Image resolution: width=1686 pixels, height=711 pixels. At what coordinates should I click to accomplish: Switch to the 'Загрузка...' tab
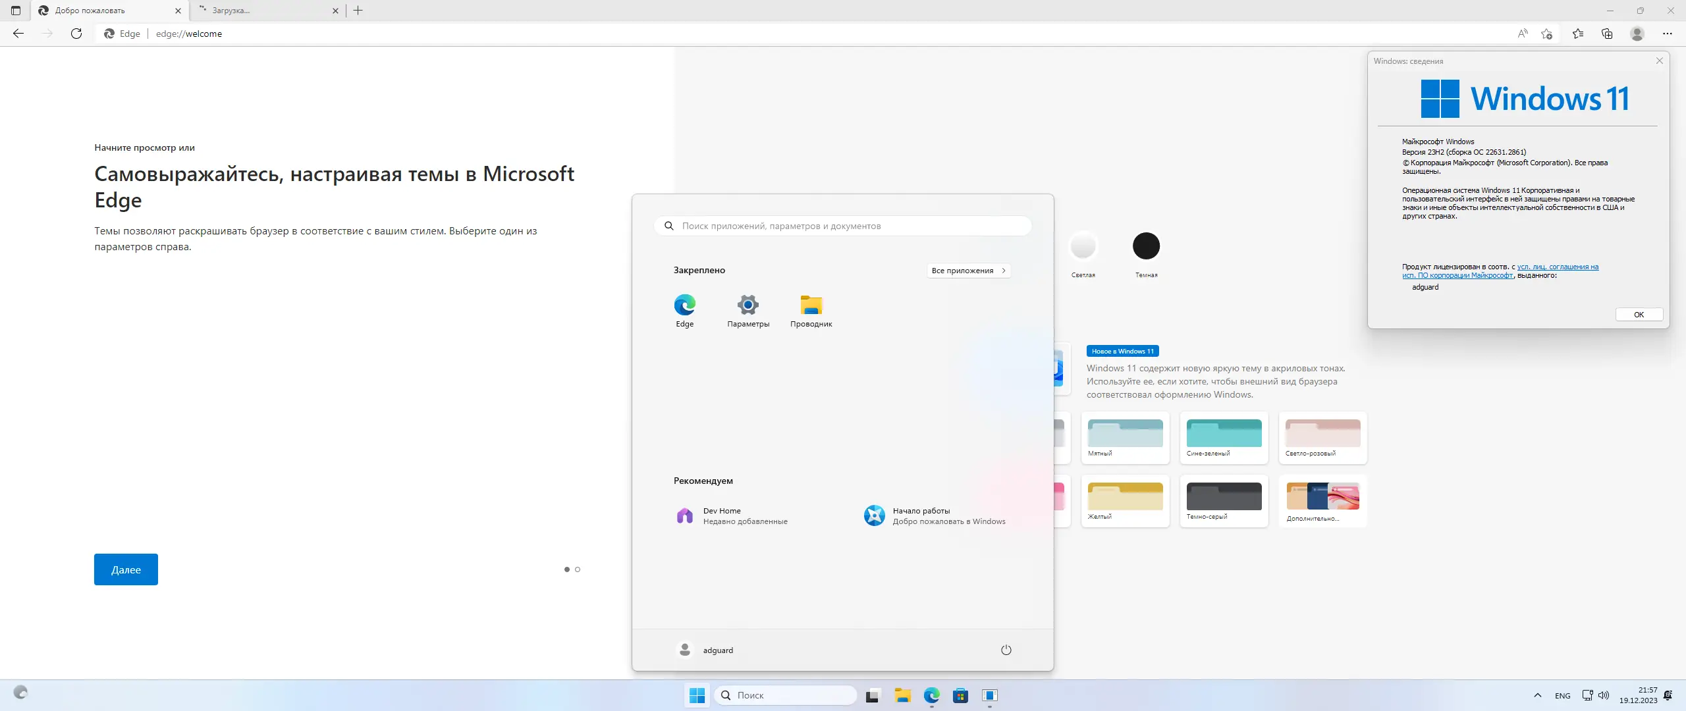click(269, 11)
